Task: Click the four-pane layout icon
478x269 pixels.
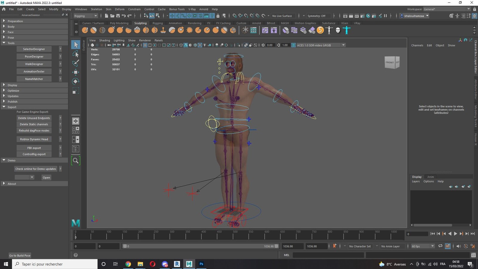Action: (x=76, y=130)
